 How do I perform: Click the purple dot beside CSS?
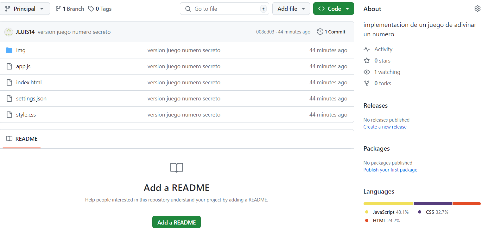point(420,212)
